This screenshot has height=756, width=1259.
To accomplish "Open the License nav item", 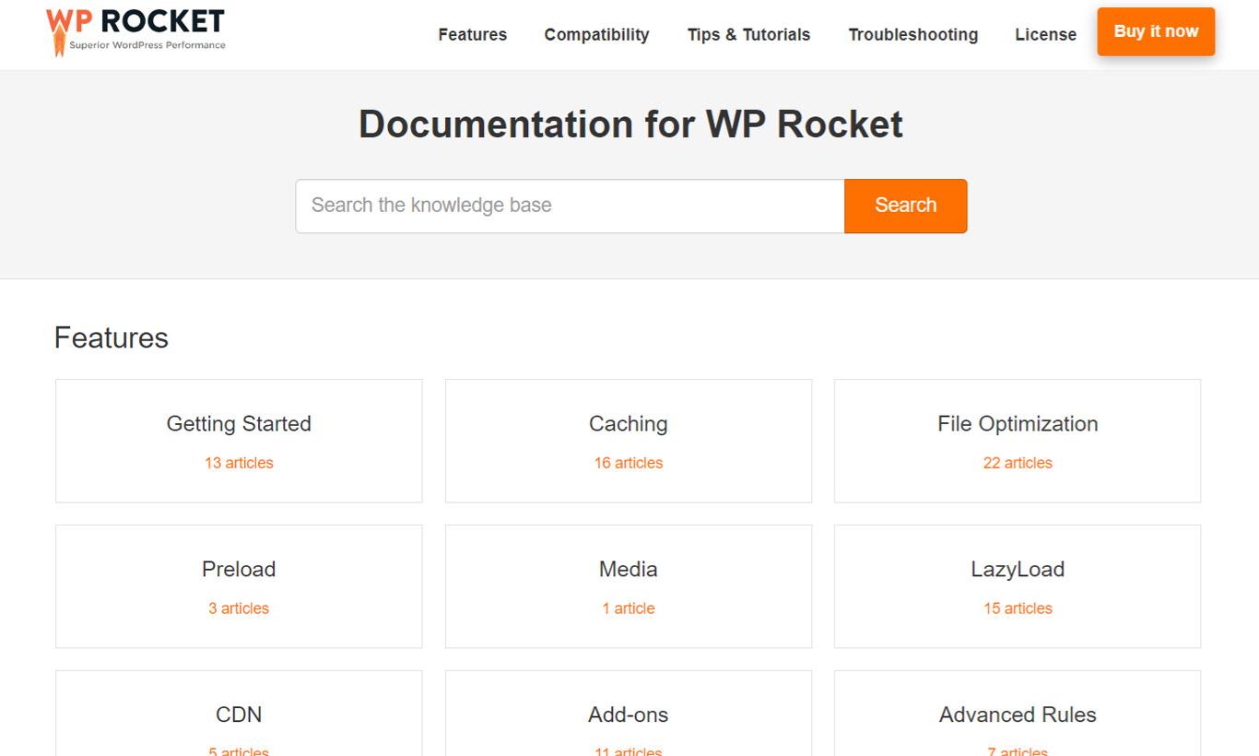I will point(1045,34).
